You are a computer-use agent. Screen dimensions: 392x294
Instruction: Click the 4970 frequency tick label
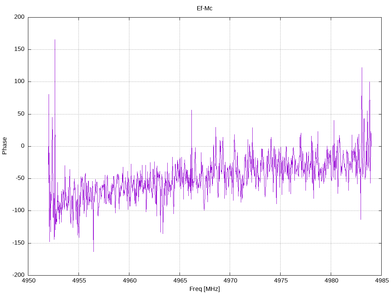coord(230,281)
